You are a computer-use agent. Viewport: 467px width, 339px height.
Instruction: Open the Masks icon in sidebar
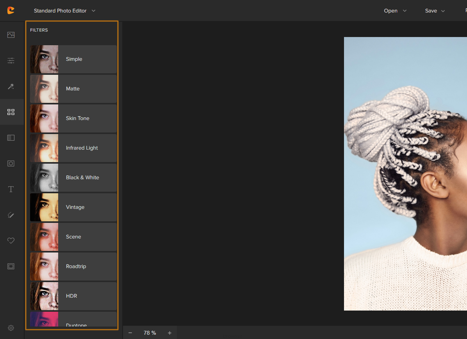click(x=11, y=164)
